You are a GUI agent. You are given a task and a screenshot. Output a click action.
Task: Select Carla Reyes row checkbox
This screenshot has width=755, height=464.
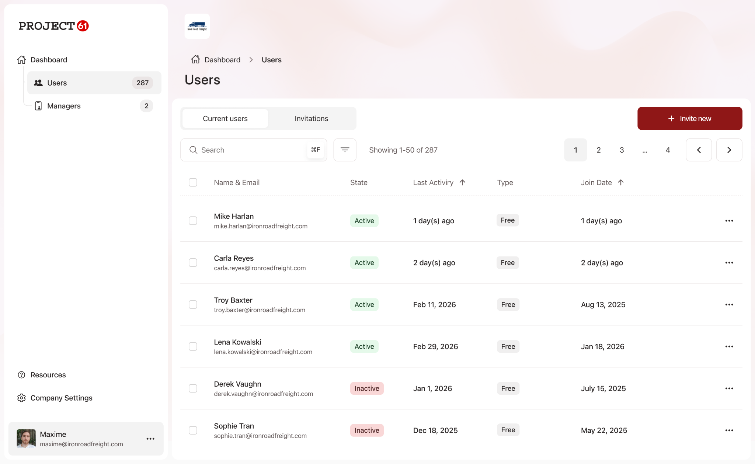(193, 263)
